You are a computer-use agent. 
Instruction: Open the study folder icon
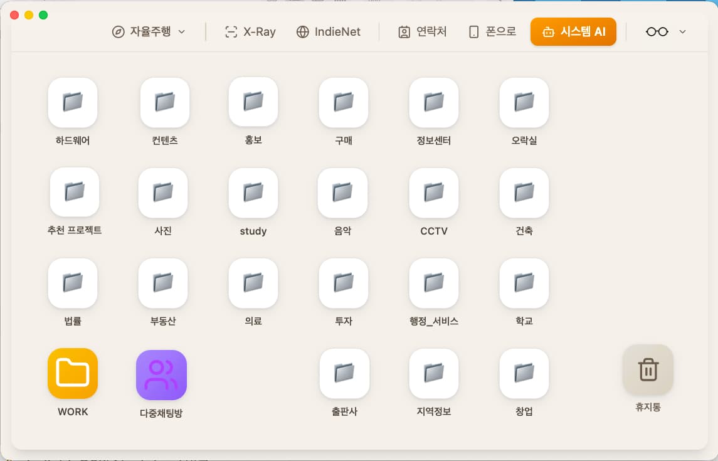[x=253, y=193]
